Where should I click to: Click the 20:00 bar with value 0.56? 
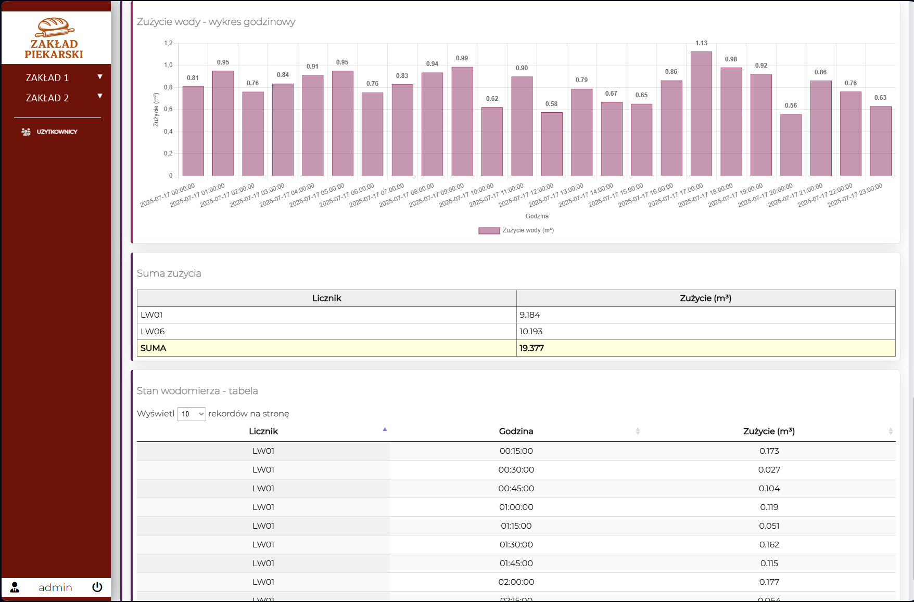point(791,146)
